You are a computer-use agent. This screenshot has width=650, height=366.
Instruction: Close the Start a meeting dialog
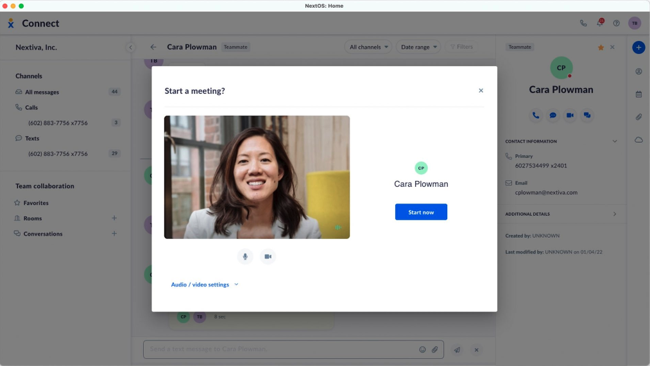(481, 91)
